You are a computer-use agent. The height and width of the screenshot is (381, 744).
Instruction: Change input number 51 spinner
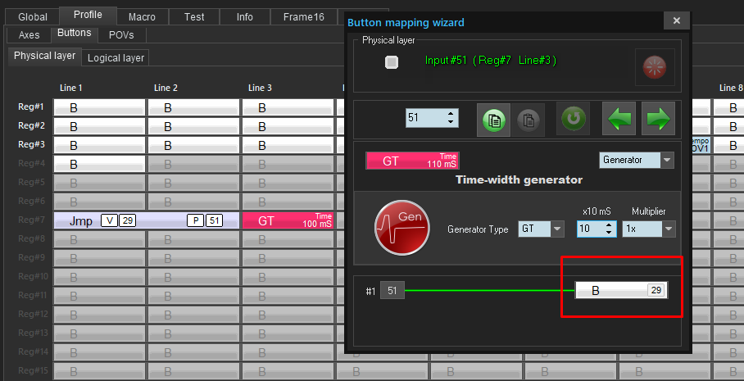[432, 118]
